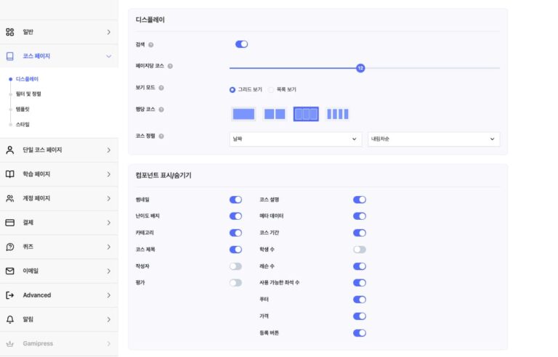Turn on the 학생 수 toggle

[x=359, y=250]
